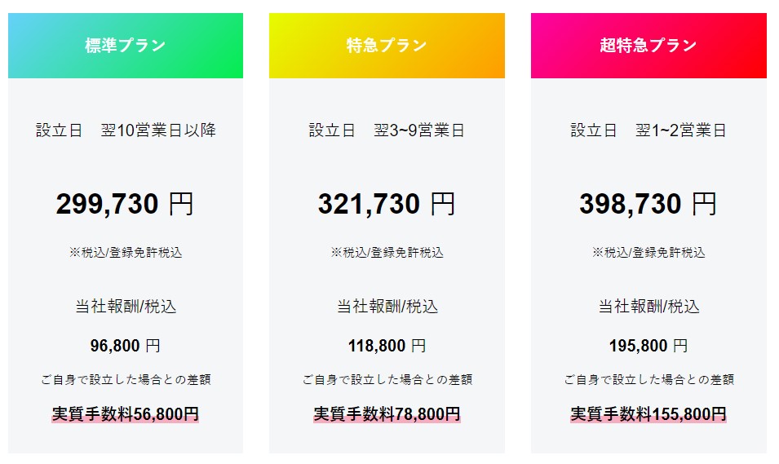Click 当社報酬/税込 in the 特急プラン card
Screen dimensions: 779x464
(387, 306)
